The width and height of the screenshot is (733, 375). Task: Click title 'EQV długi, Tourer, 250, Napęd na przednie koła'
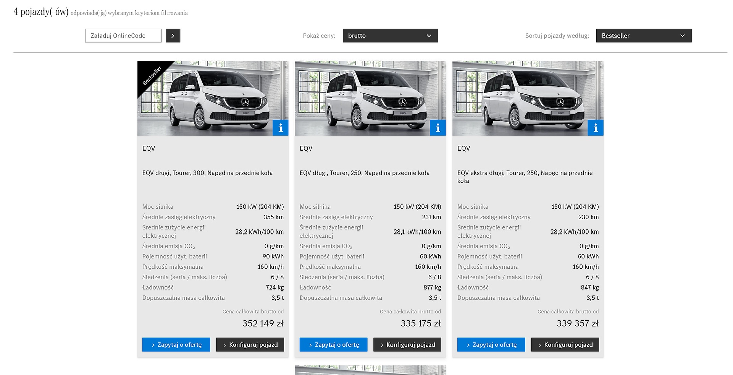pyautogui.click(x=365, y=173)
